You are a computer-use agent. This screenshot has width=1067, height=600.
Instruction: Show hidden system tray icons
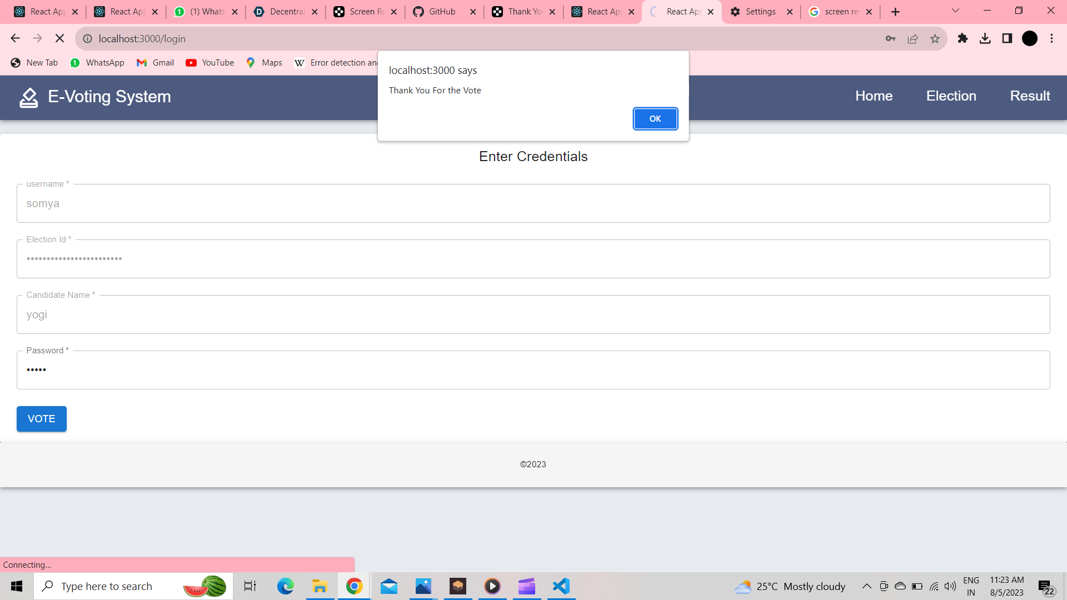click(x=866, y=586)
